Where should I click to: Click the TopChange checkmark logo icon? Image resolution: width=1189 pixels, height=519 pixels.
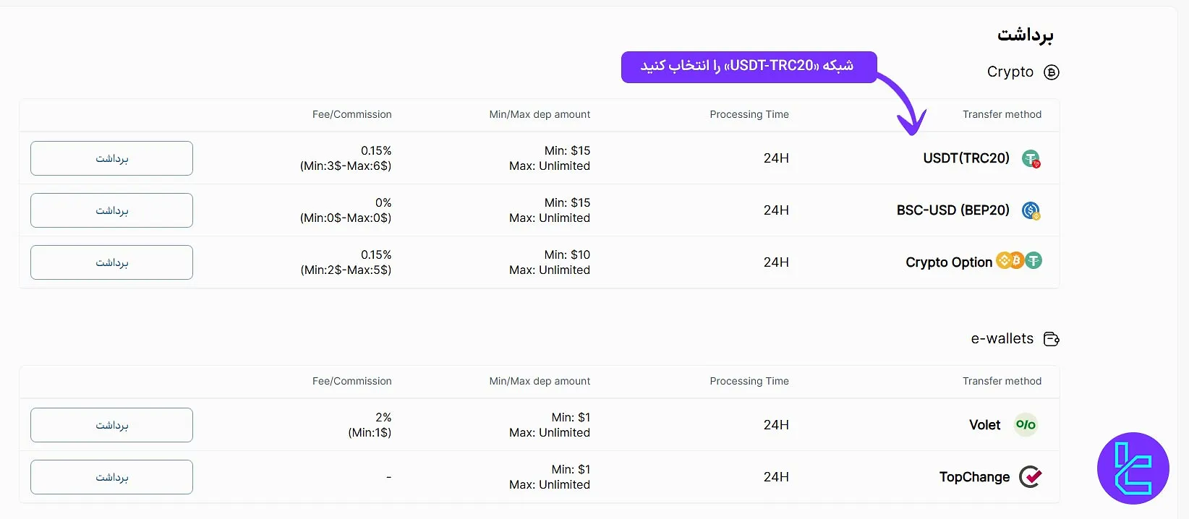tap(1031, 477)
